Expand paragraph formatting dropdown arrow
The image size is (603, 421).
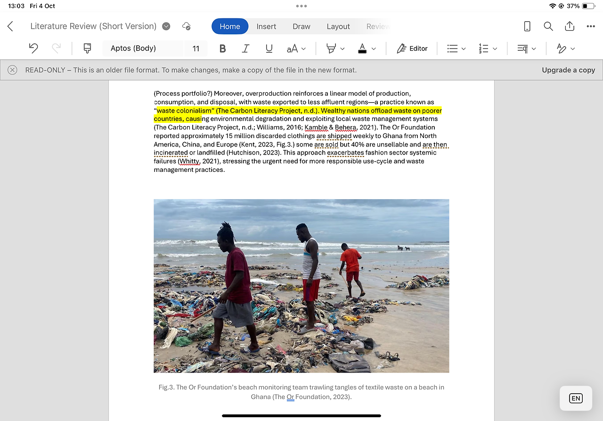[534, 49]
